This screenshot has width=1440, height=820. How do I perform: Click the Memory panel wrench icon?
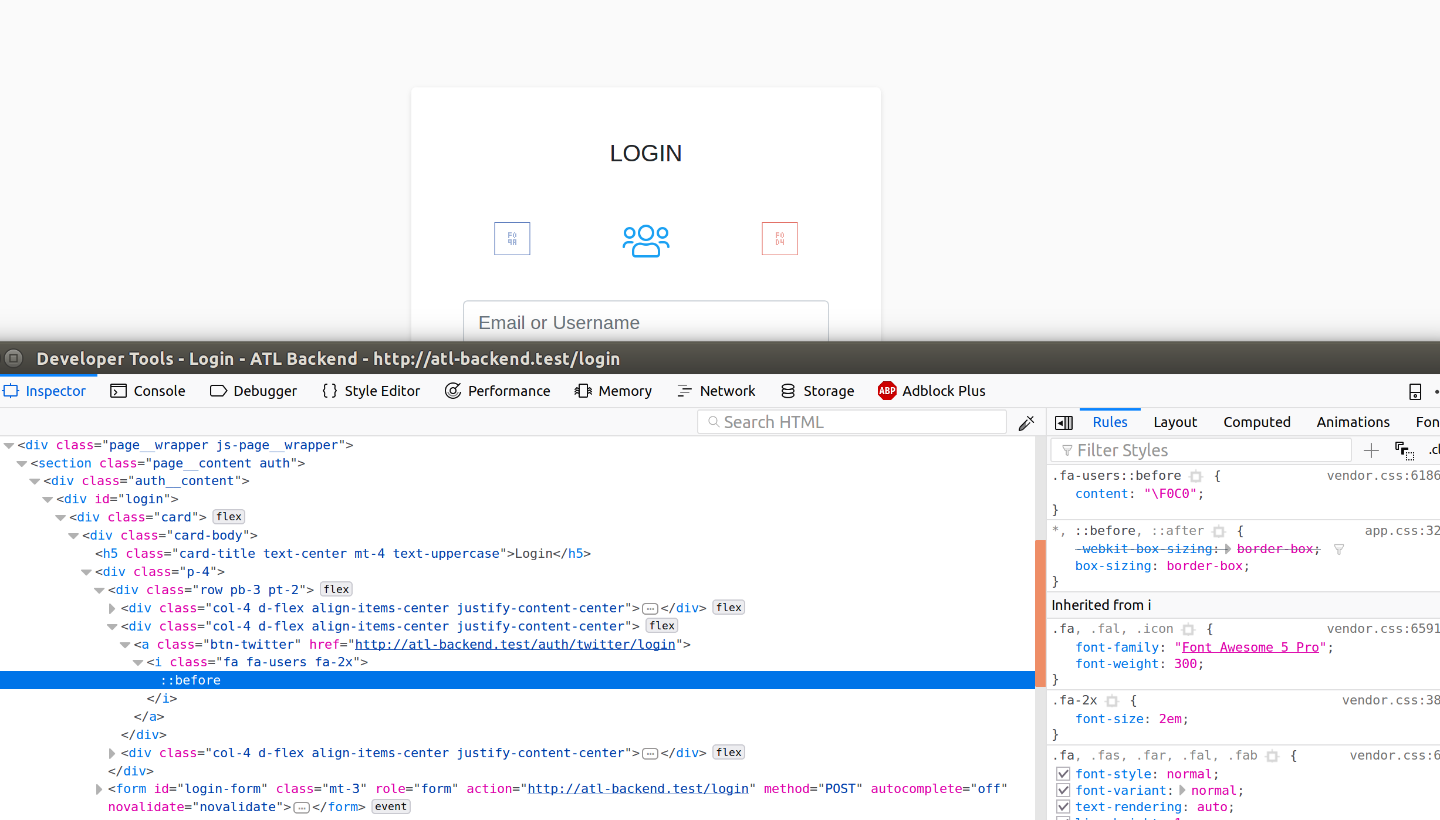583,391
